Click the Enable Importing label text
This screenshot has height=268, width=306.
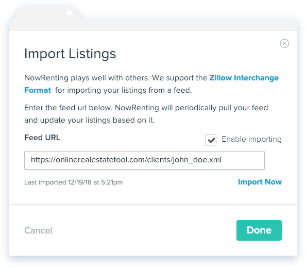pyautogui.click(x=251, y=139)
